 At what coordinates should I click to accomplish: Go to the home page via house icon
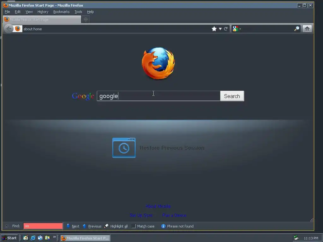click(307, 29)
